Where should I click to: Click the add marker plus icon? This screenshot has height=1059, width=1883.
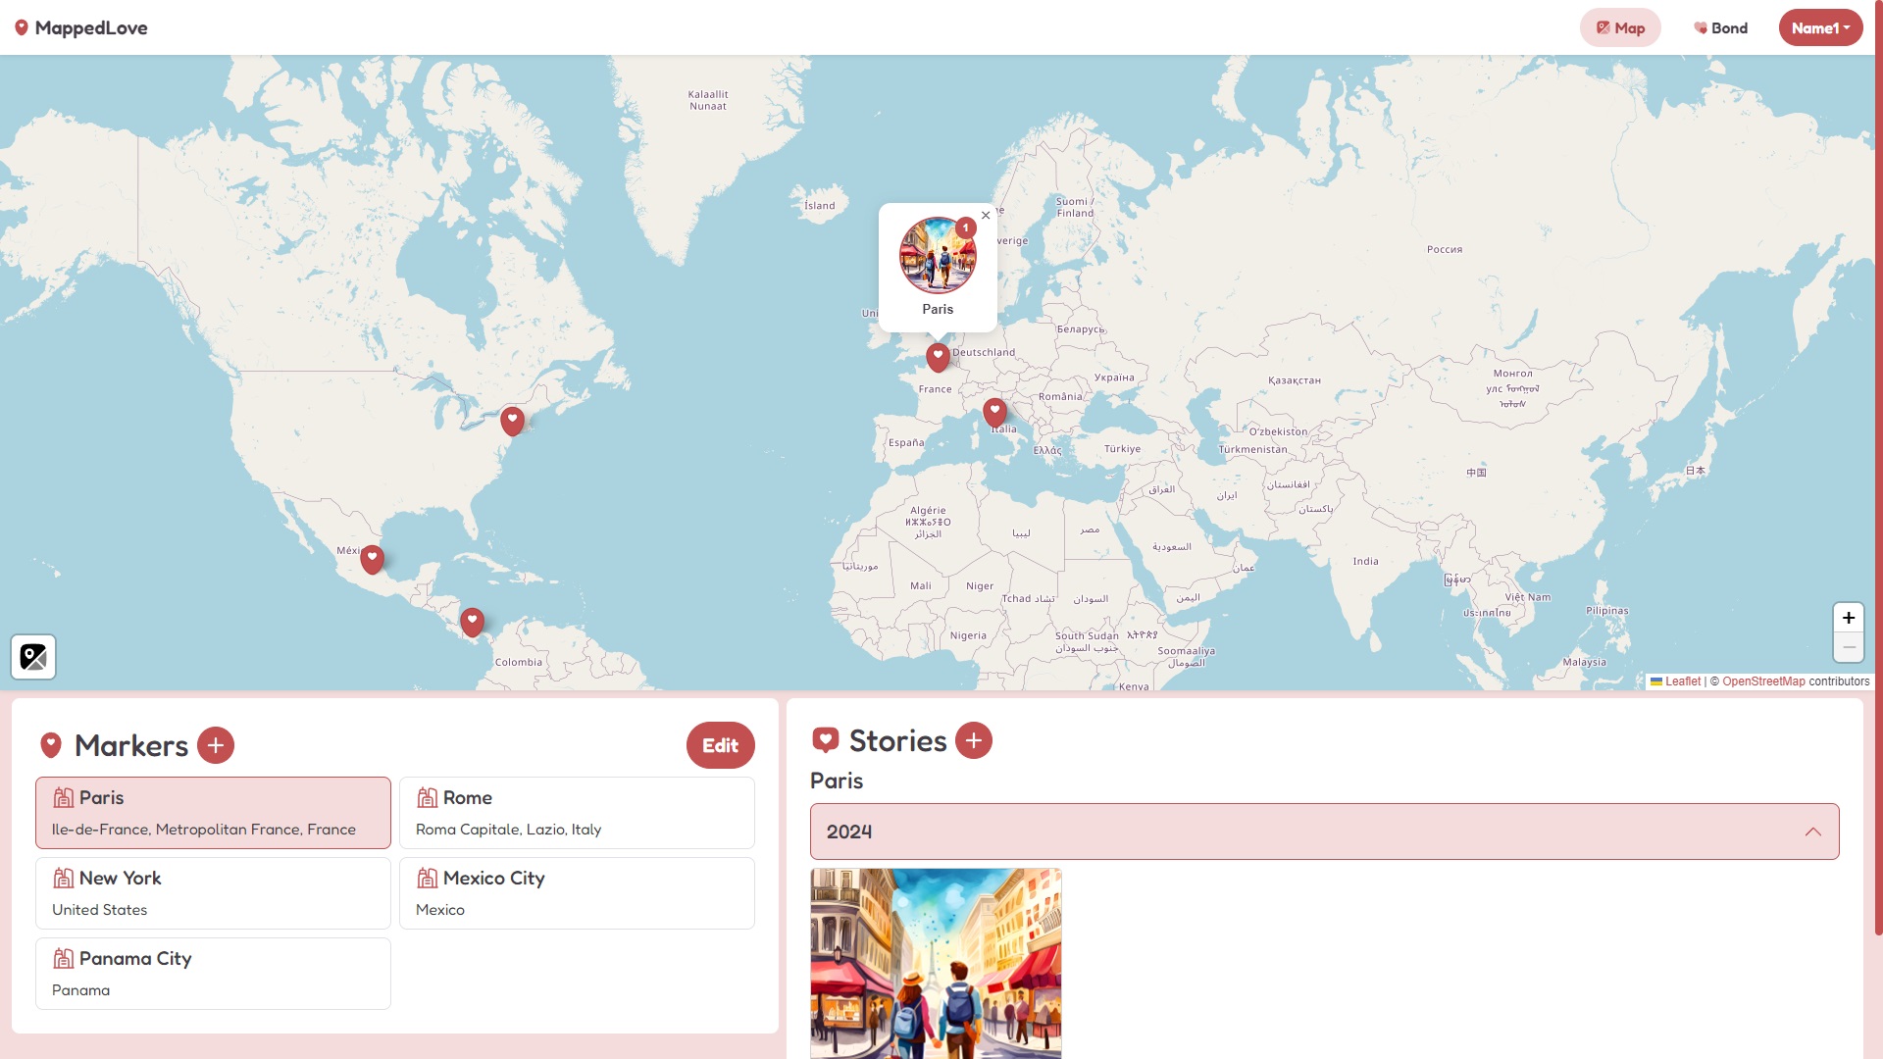point(216,745)
